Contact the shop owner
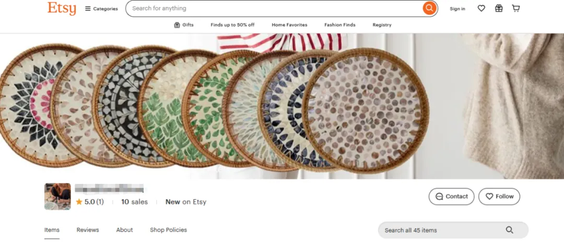Screen dimensions: 564x247 point(451,196)
